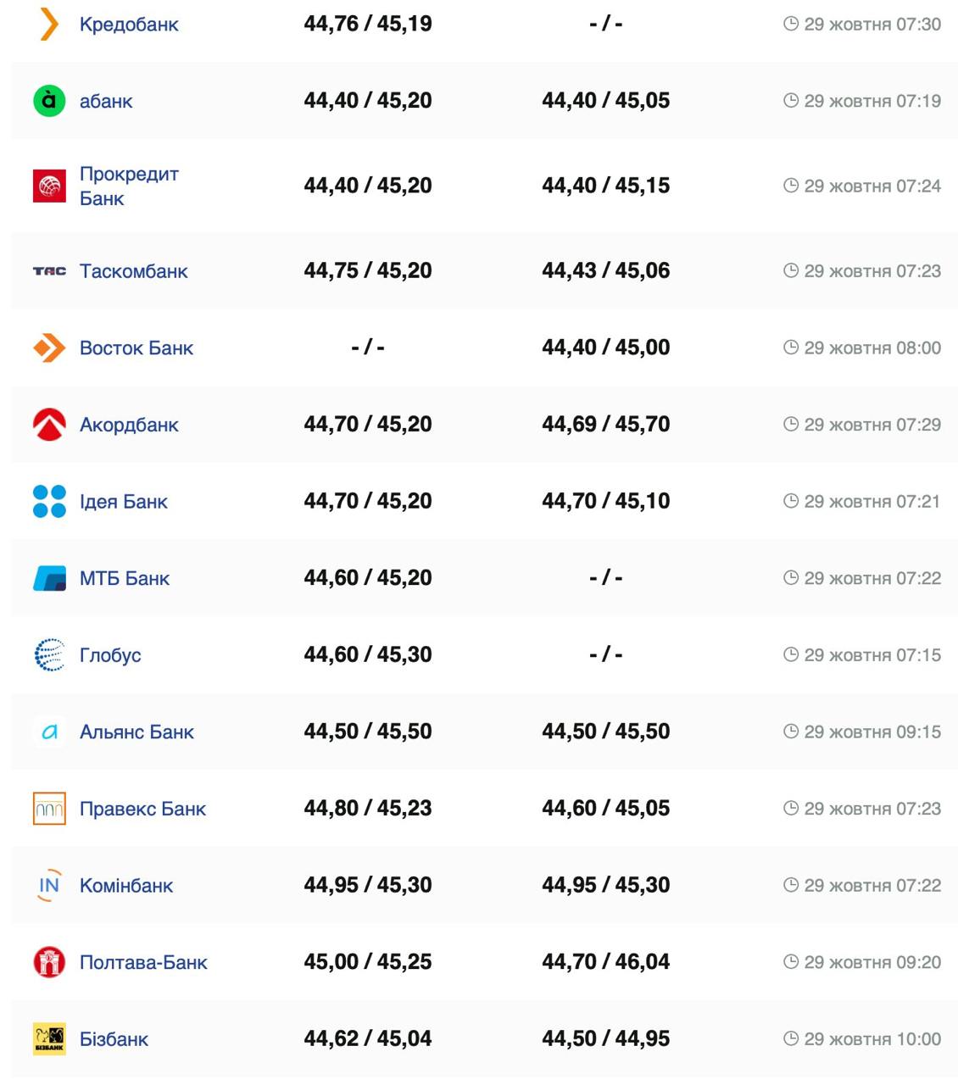Click the Полтава-Банк red gate logo
Viewport: 958px width, 1085px height.
click(x=49, y=962)
